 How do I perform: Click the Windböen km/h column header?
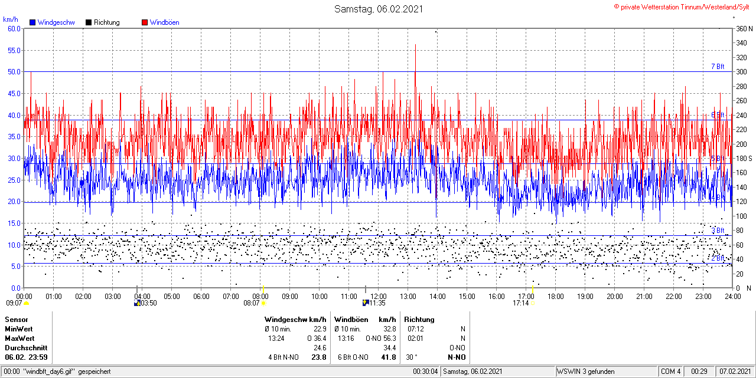tap(365, 320)
